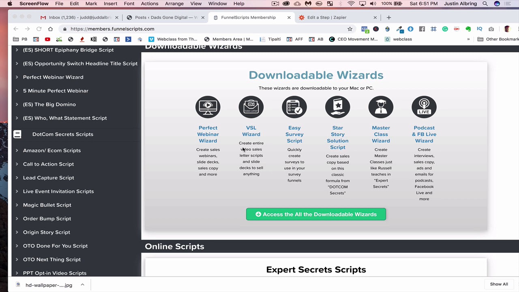The image size is (519, 292).
Task: Open OTO Done For You Script
Action: tap(55, 246)
